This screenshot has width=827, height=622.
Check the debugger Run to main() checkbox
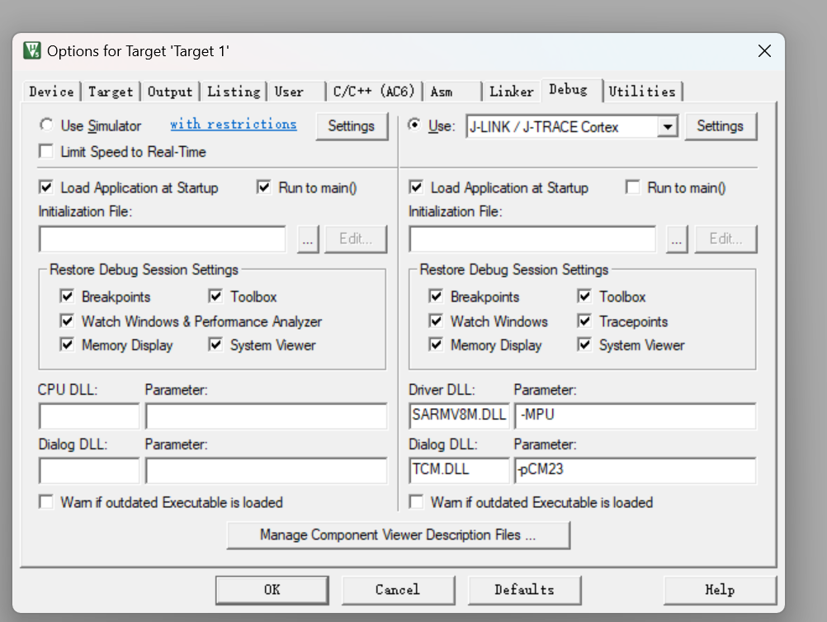point(632,188)
